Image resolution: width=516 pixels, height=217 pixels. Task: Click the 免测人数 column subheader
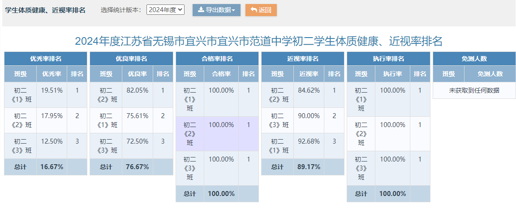(x=490, y=74)
